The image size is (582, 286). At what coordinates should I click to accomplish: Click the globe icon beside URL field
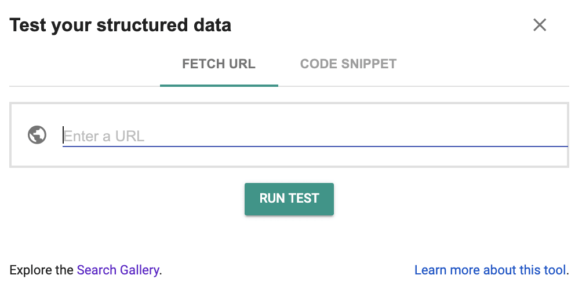(37, 135)
